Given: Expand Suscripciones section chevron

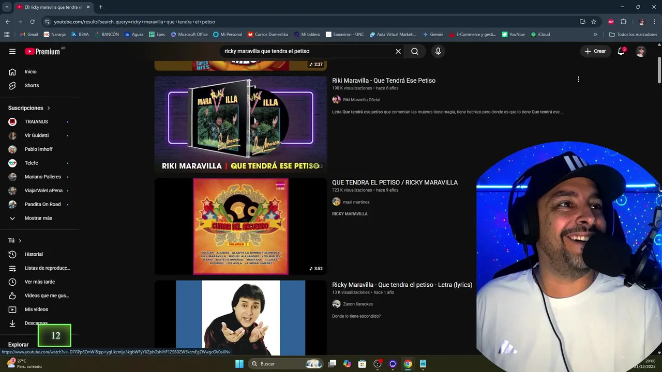Looking at the screenshot, I should pos(49,108).
